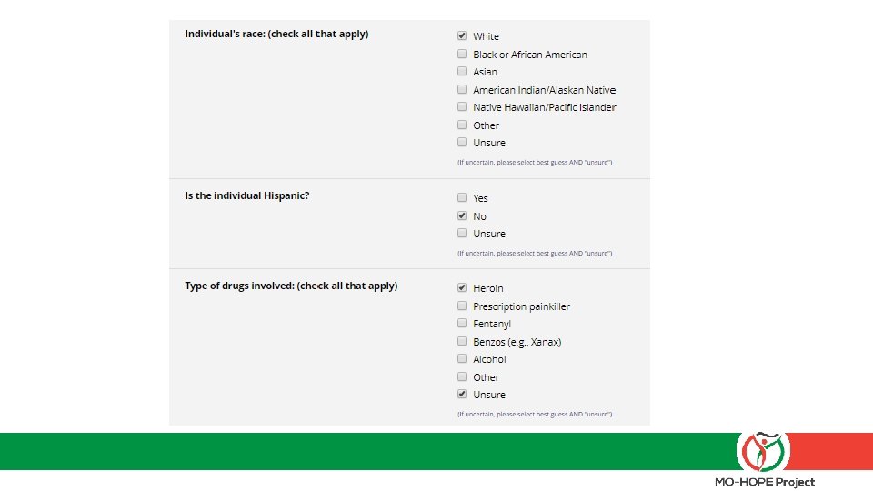Uncheck the White race checkbox

click(462, 36)
